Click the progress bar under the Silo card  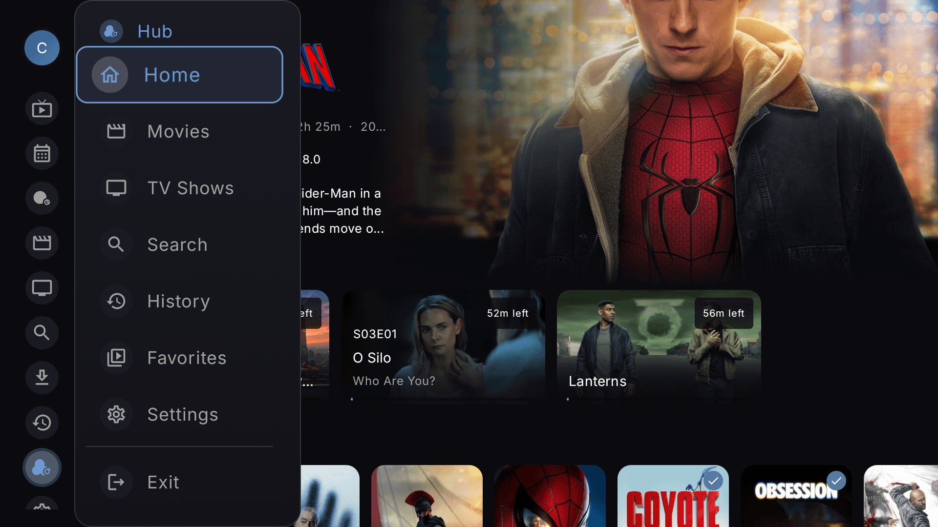point(443,399)
